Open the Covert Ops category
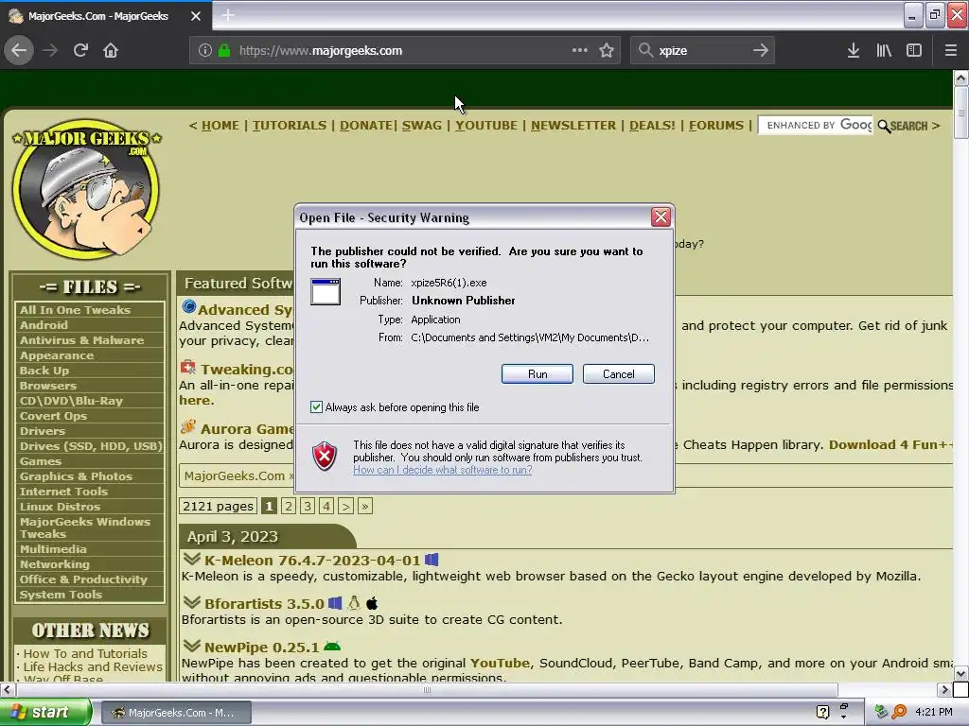Screen dimensions: 969x726 pos(53,416)
